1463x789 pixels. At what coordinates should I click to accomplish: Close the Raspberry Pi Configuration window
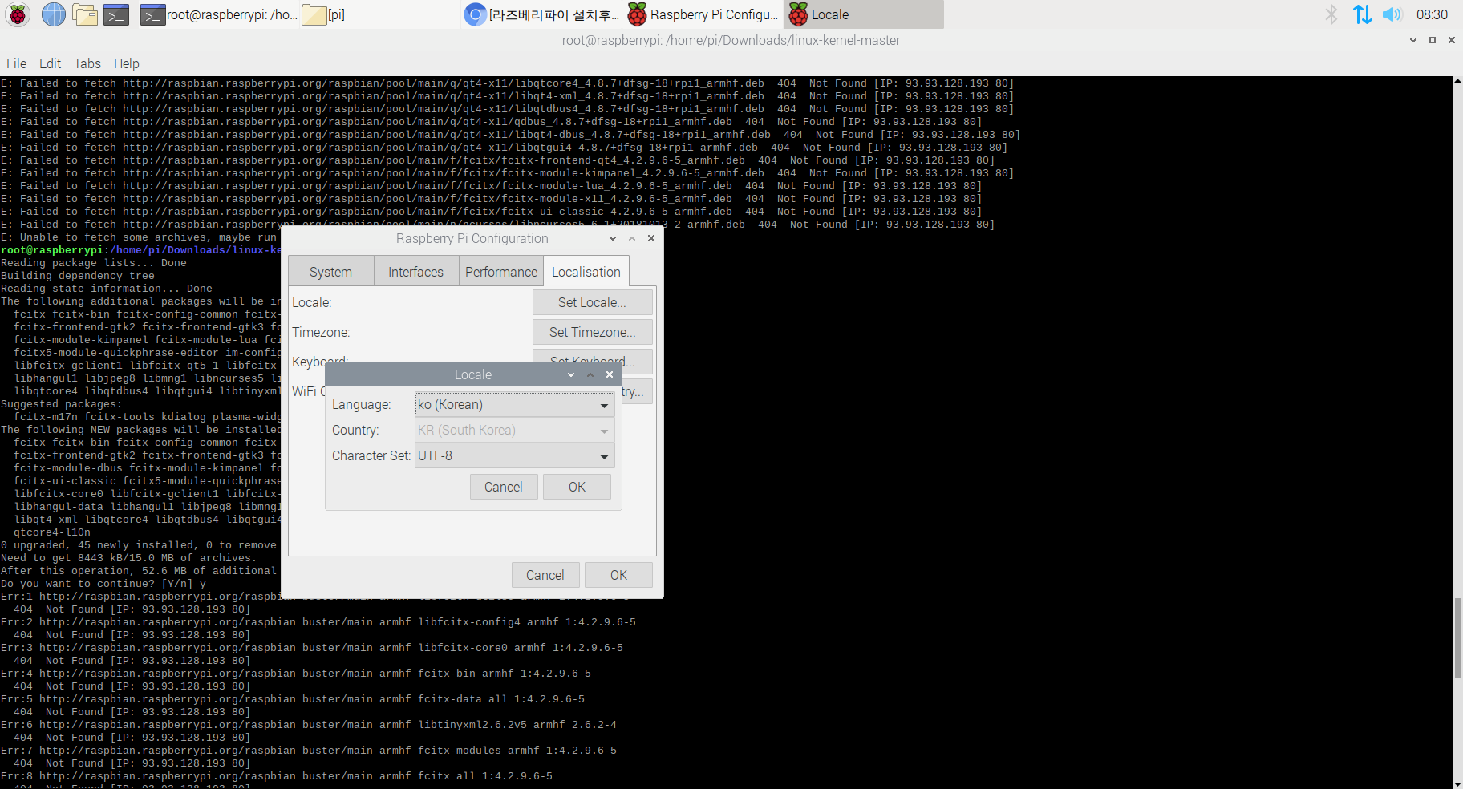coord(651,238)
